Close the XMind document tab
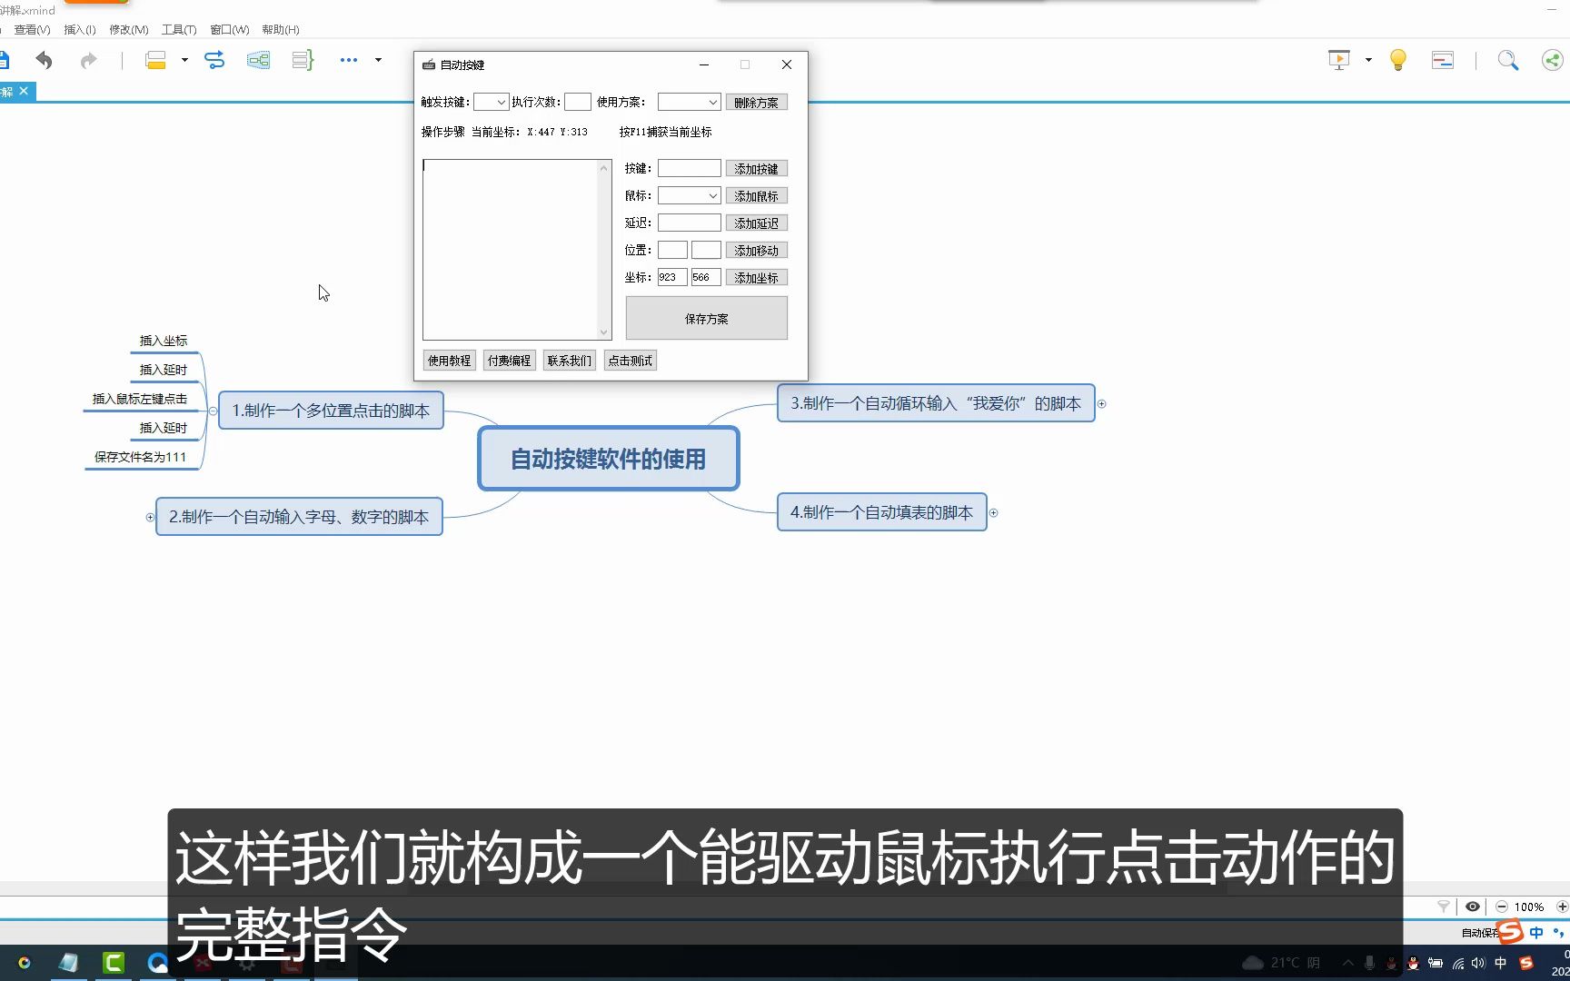The image size is (1570, 981). pyautogui.click(x=24, y=91)
